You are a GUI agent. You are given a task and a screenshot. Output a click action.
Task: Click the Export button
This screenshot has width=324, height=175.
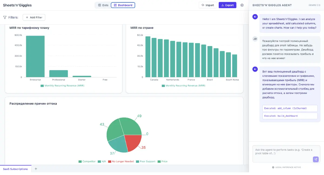click(227, 5)
